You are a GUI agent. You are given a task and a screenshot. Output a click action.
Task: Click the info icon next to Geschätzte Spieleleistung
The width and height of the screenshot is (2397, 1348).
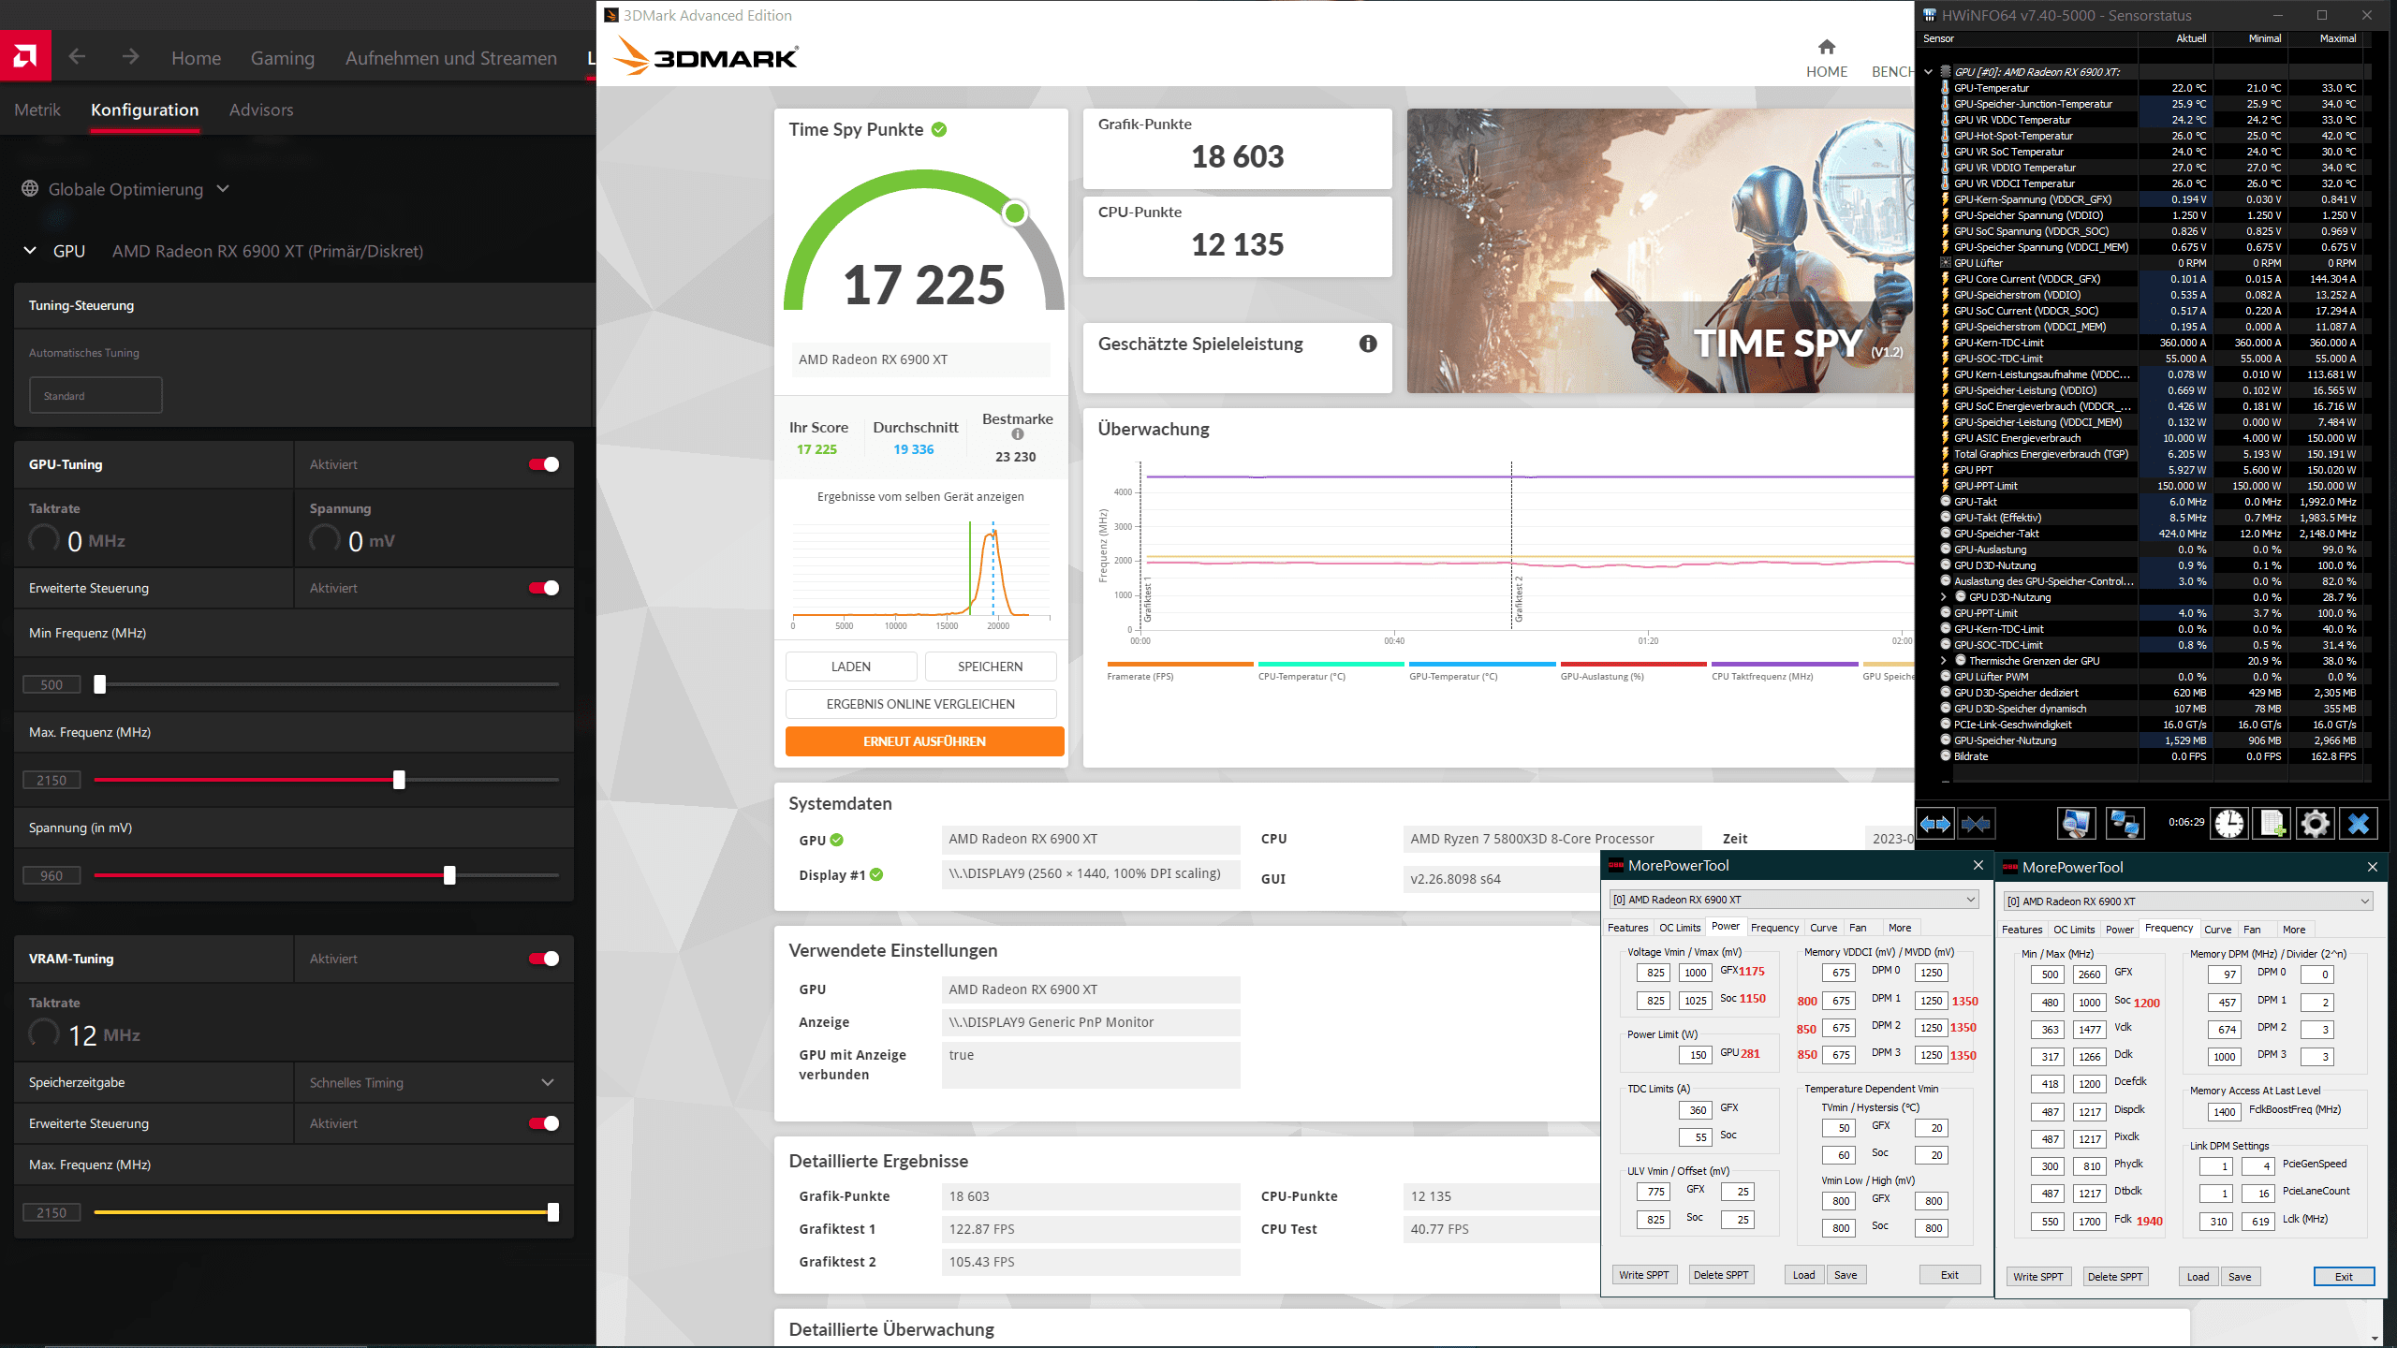pos(1368,344)
